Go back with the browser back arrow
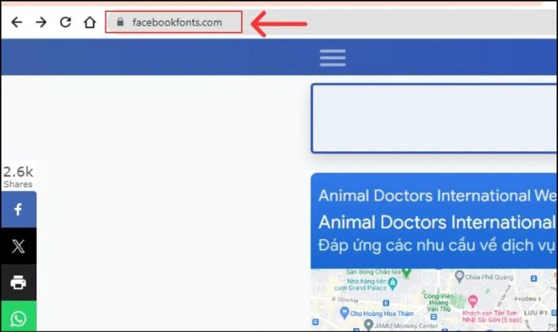The height and width of the screenshot is (332, 558). coord(17,22)
